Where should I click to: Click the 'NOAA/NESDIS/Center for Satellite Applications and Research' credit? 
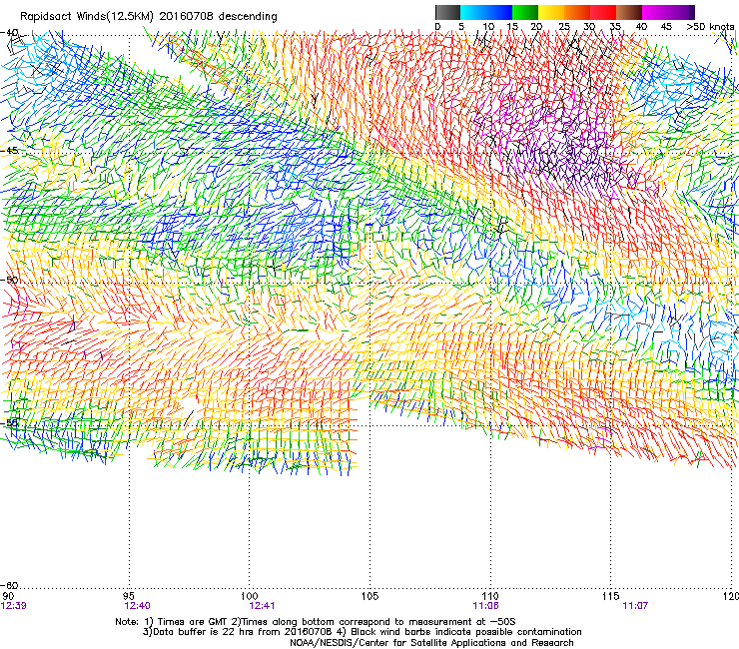click(x=431, y=643)
